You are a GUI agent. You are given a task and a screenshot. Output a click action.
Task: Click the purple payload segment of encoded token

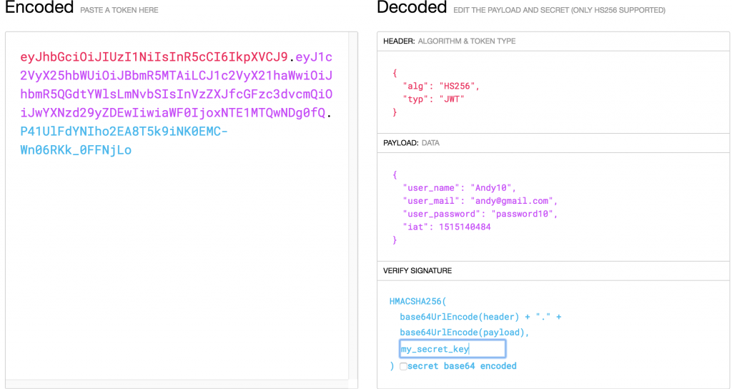pyautogui.click(x=176, y=94)
